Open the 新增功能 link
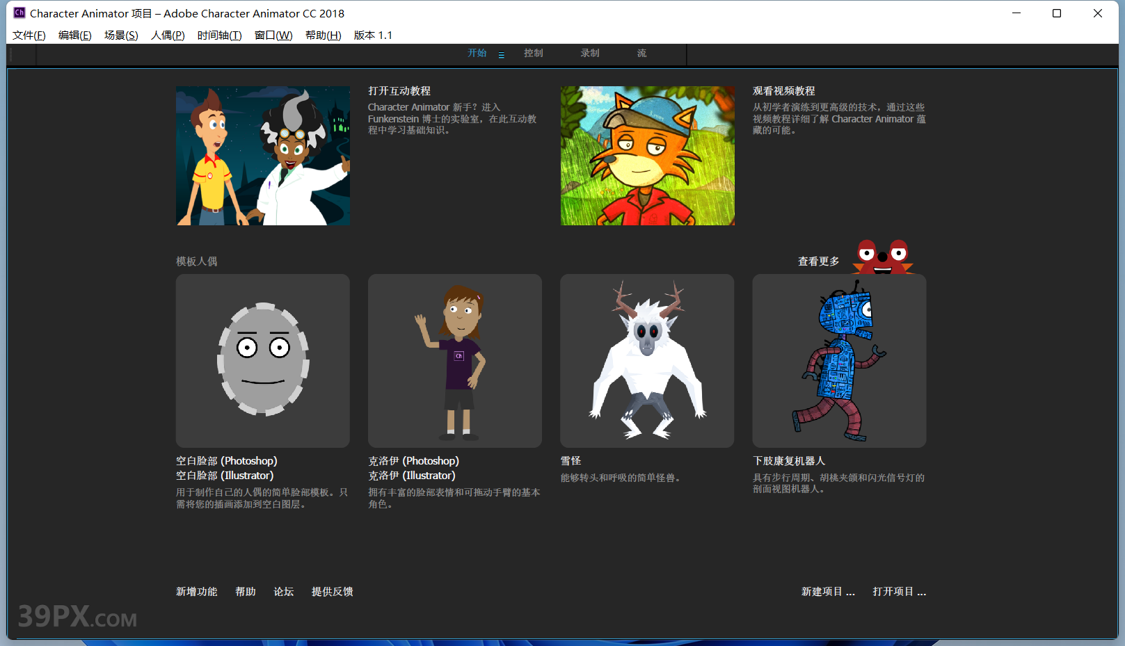Screen dimensions: 1125x646 tap(197, 592)
